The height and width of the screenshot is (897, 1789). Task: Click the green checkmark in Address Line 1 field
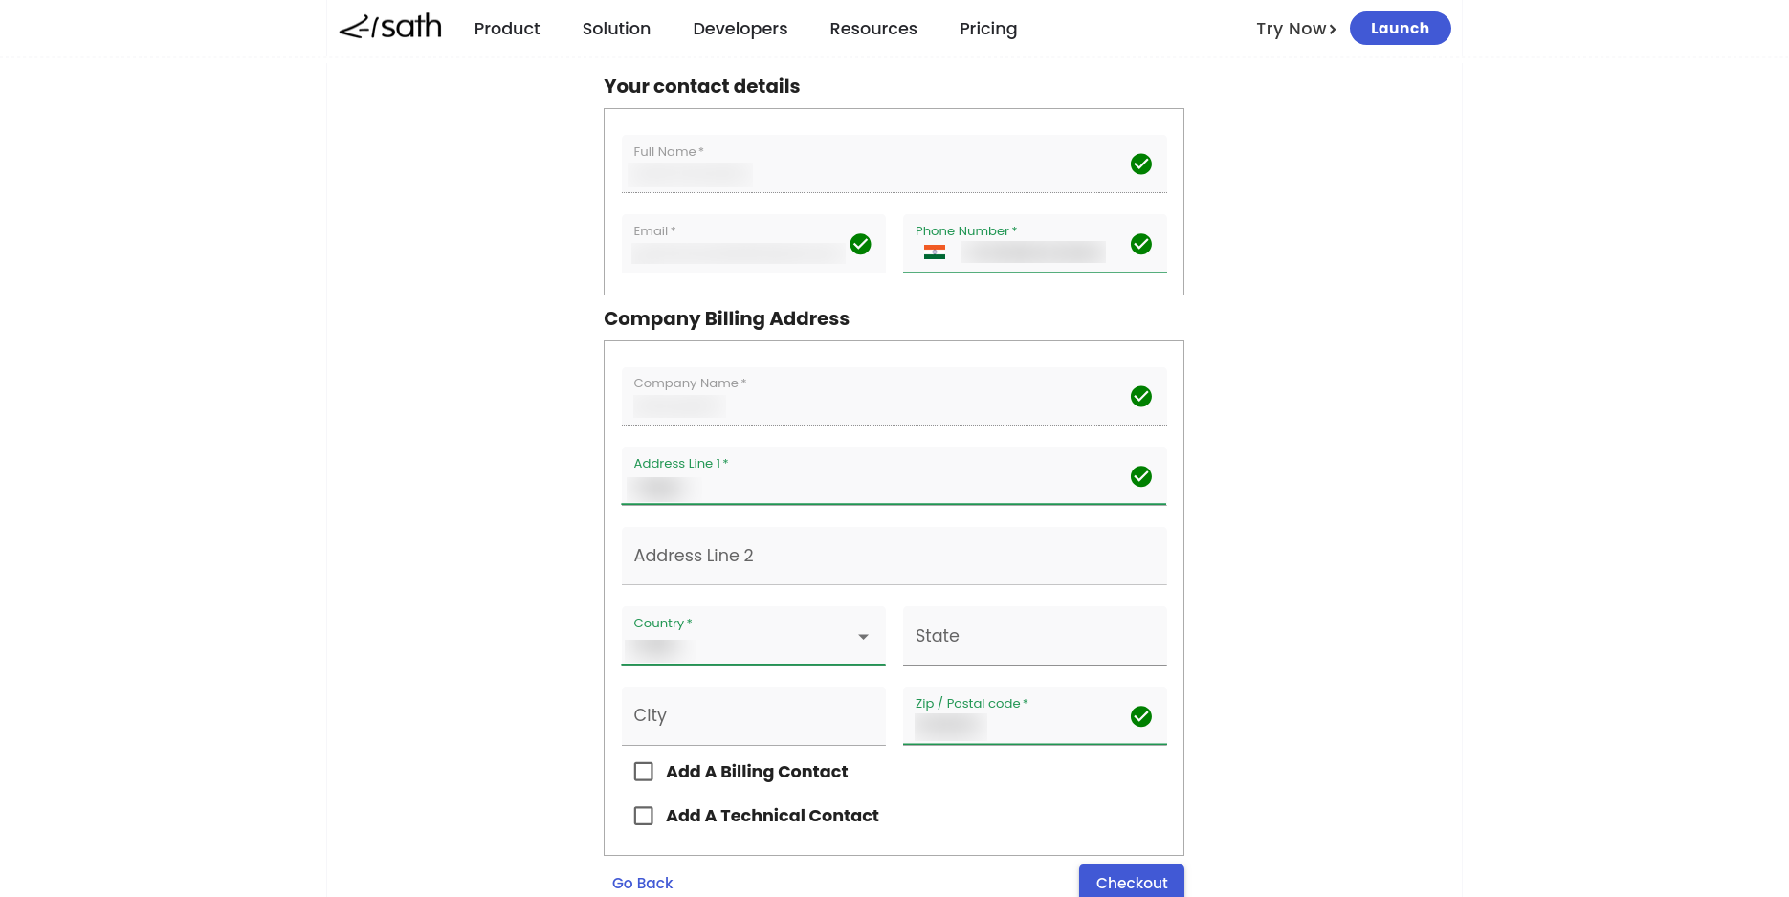pos(1140,476)
